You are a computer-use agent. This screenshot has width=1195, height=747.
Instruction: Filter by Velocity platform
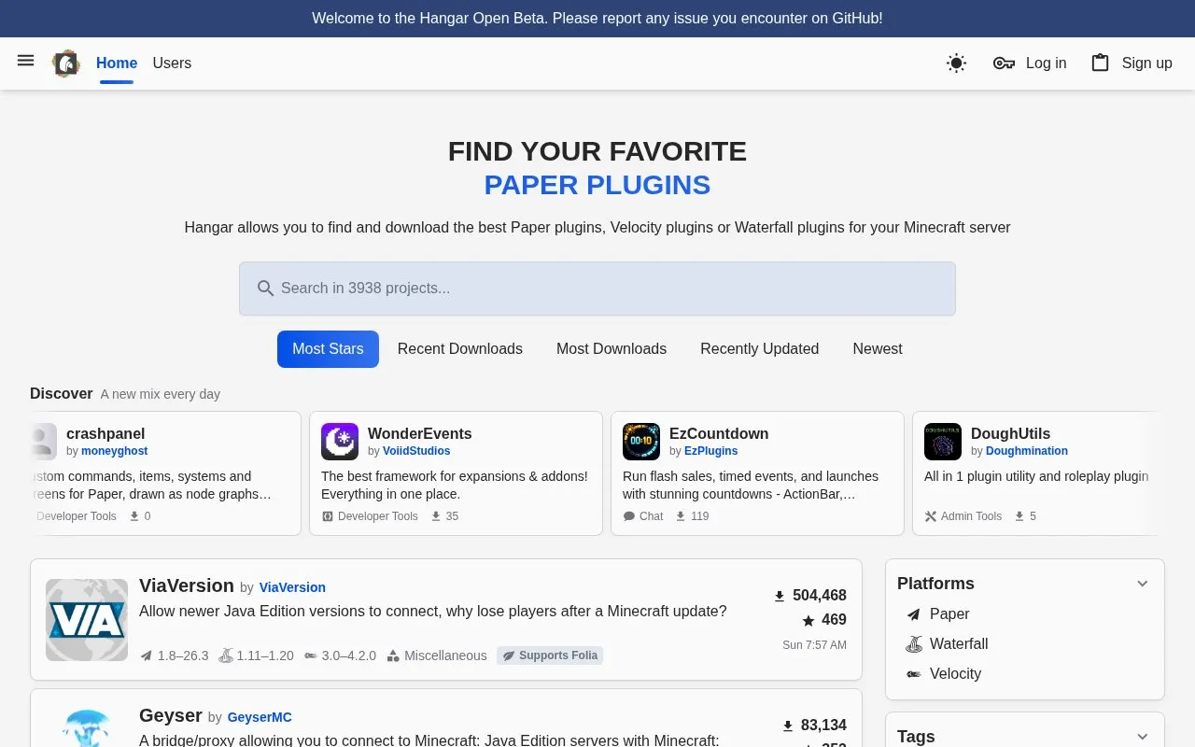[955, 674]
